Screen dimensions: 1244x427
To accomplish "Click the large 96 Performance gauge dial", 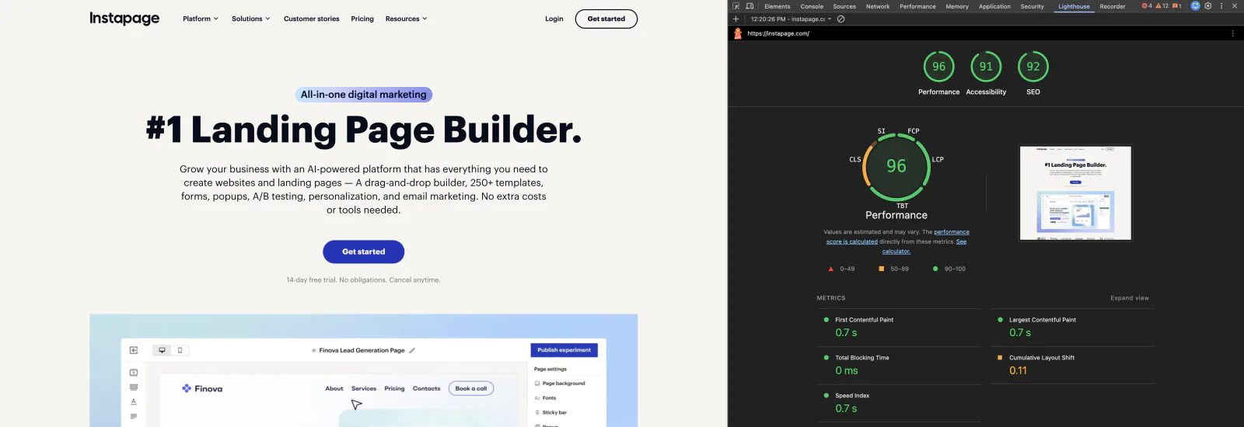I will pos(896,167).
